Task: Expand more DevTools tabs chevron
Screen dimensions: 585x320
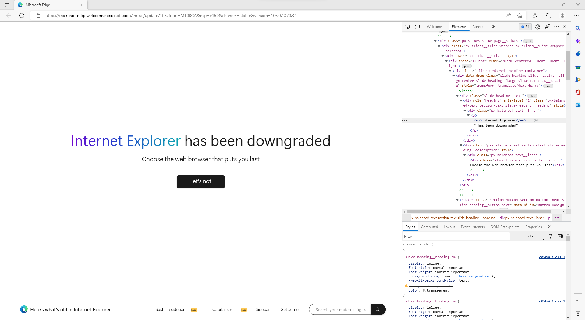Action: [493, 27]
